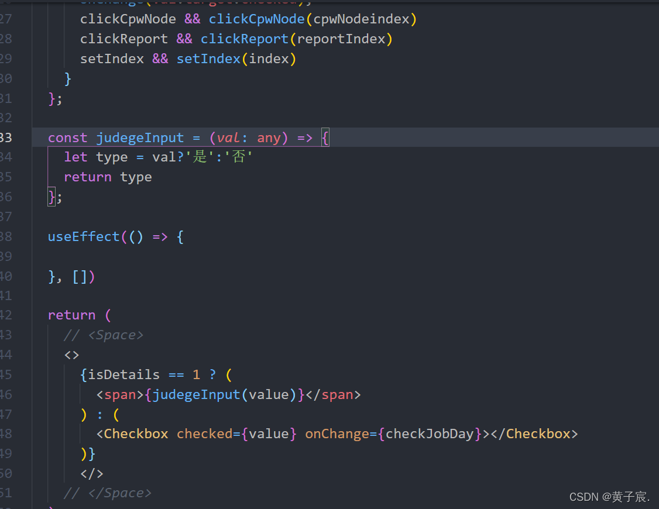Click the 'onChange' attribute of Checkbox
Screen dimensions: 659x509
point(337,434)
